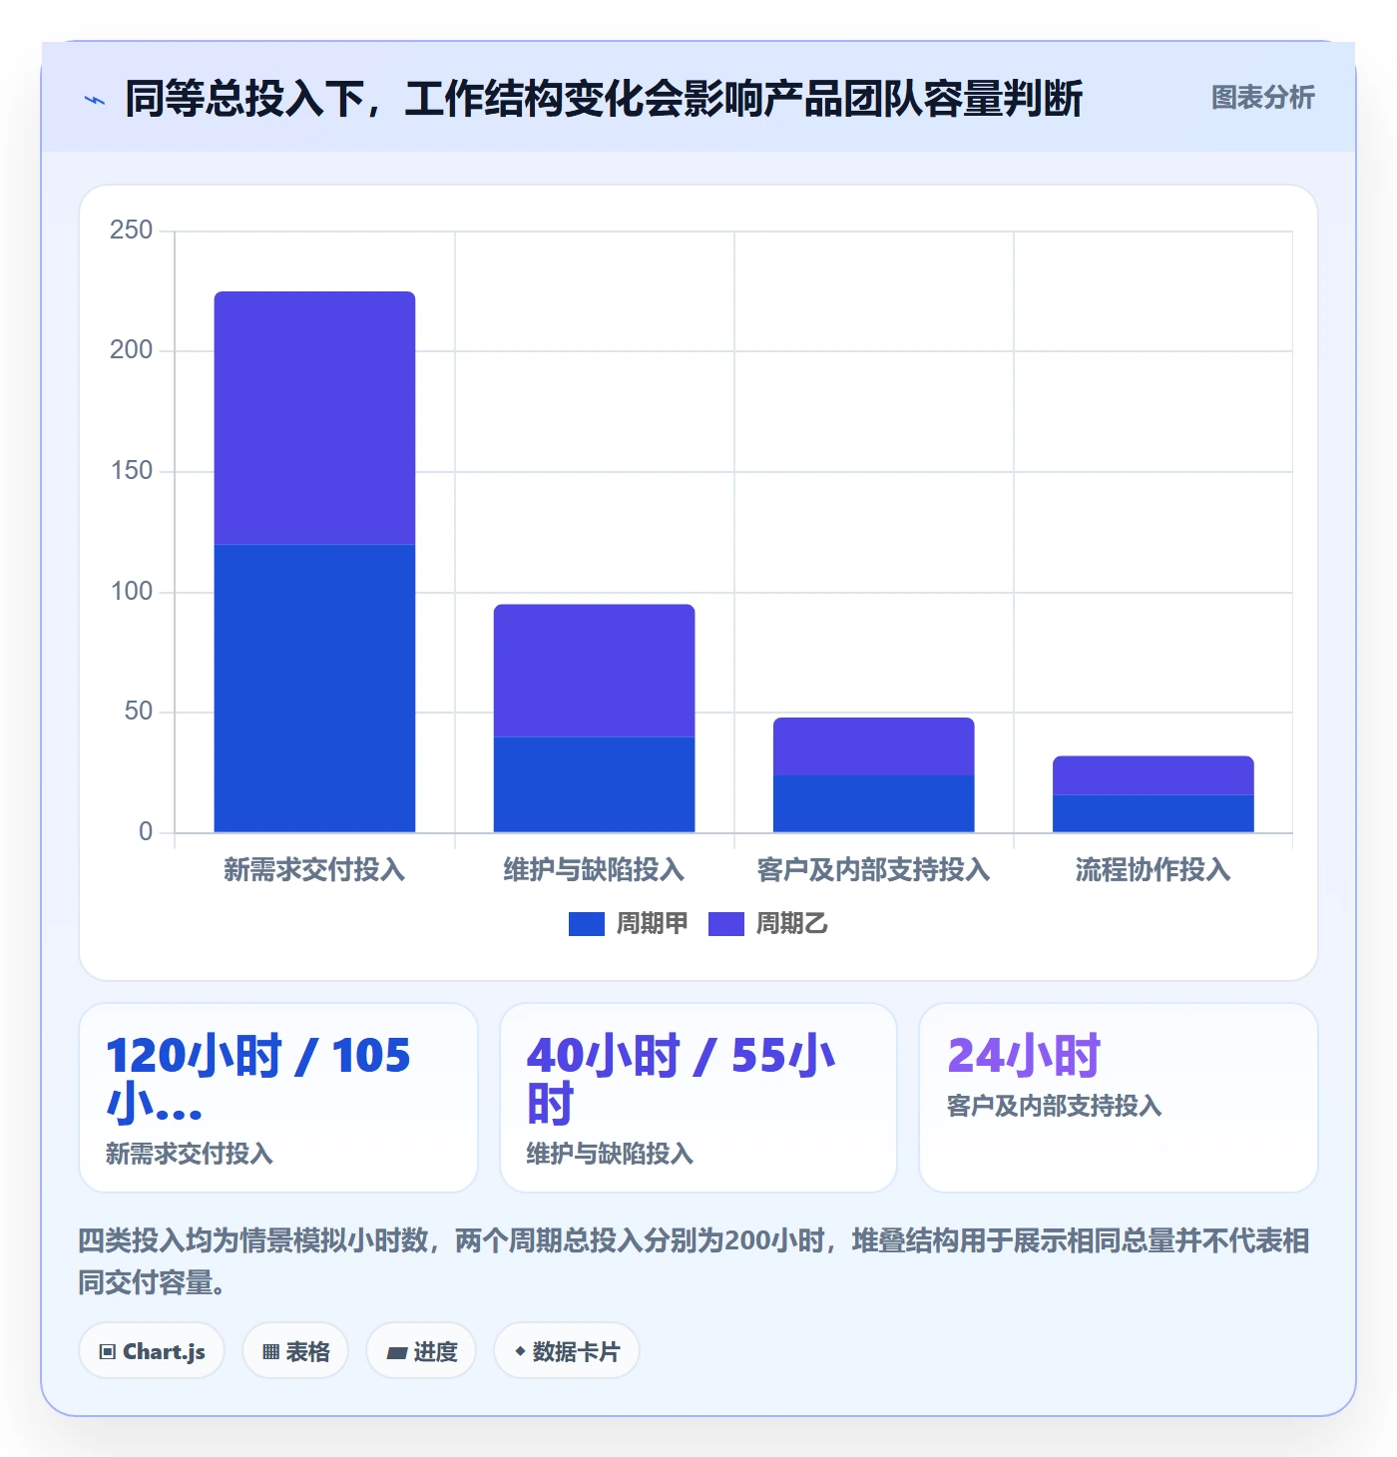This screenshot has height=1457, width=1397.
Task: Click the 流程协作投入 x-axis category label
Action: (1153, 870)
